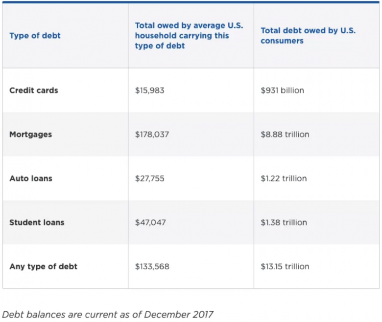Select the "Credit cards" row label
The height and width of the screenshot is (322, 382).
(34, 91)
